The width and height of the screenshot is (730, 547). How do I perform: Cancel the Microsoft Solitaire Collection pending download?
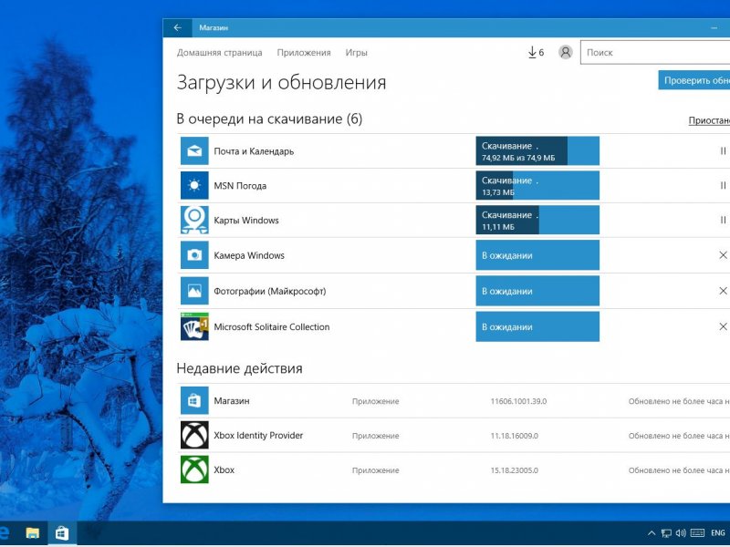click(723, 326)
